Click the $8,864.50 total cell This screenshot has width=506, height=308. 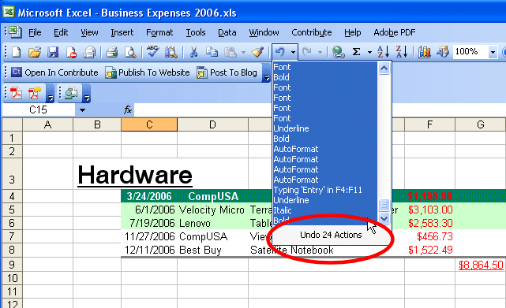point(481,265)
